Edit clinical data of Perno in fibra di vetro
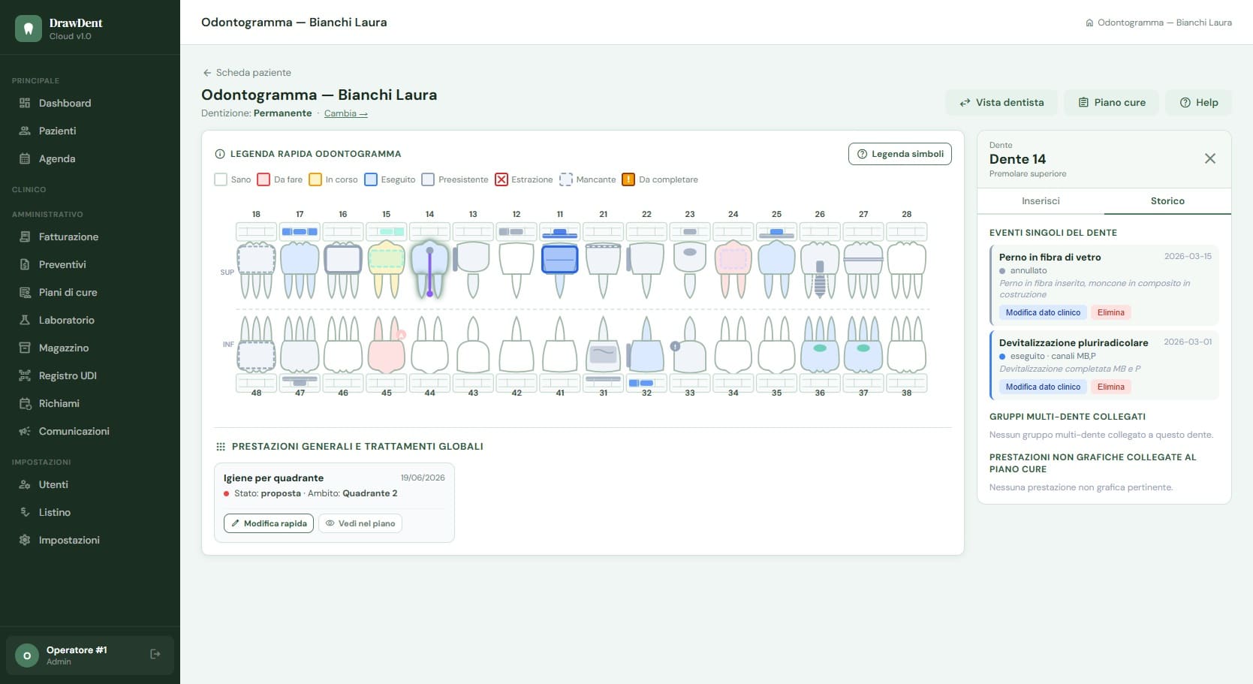1253x684 pixels. coord(1043,312)
